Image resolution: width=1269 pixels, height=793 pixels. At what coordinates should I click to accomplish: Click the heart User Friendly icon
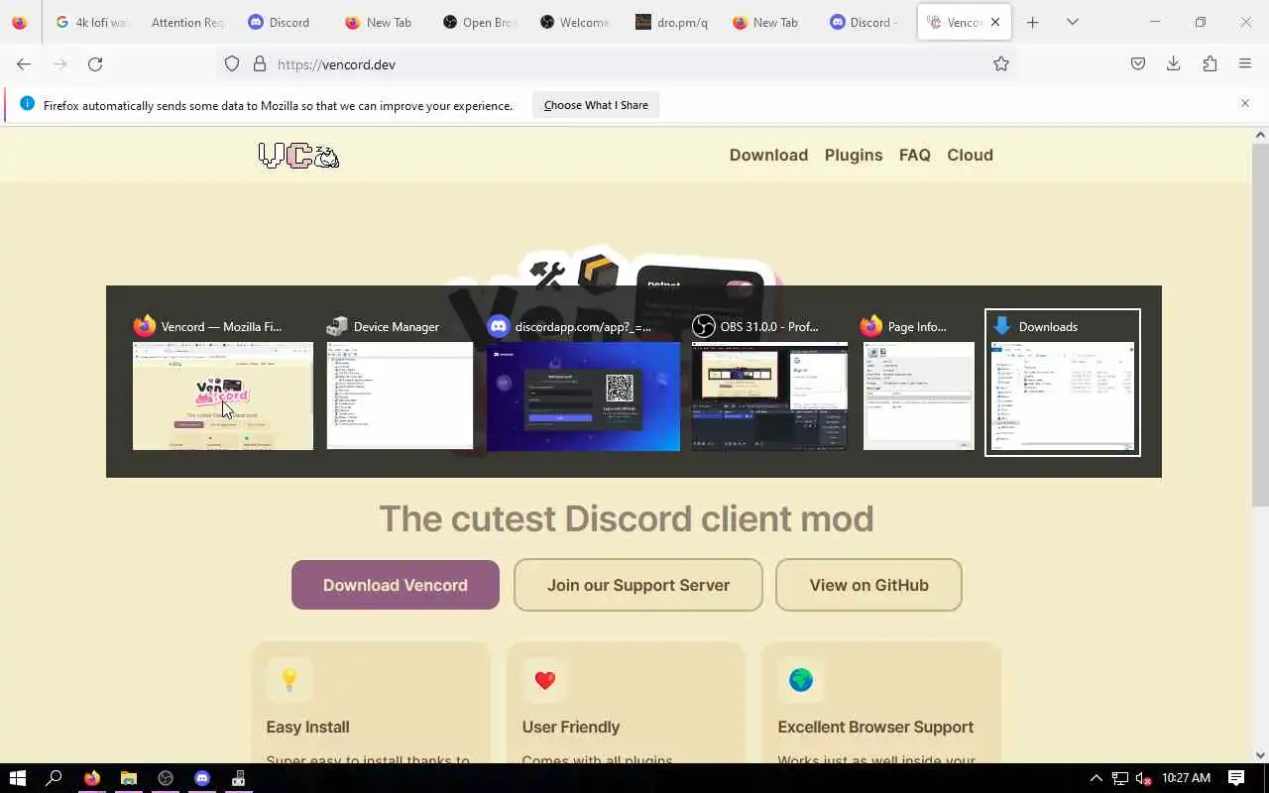tap(544, 680)
